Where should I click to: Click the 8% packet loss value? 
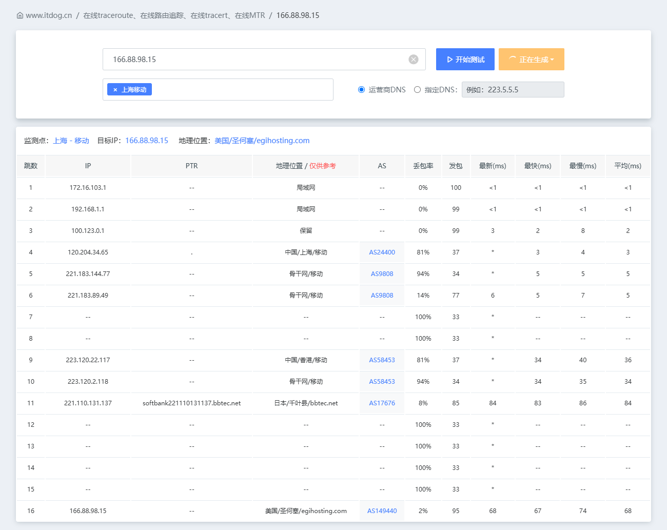[x=423, y=403]
